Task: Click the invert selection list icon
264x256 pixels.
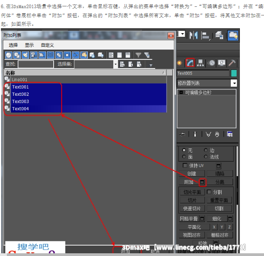Action: tap(128, 55)
